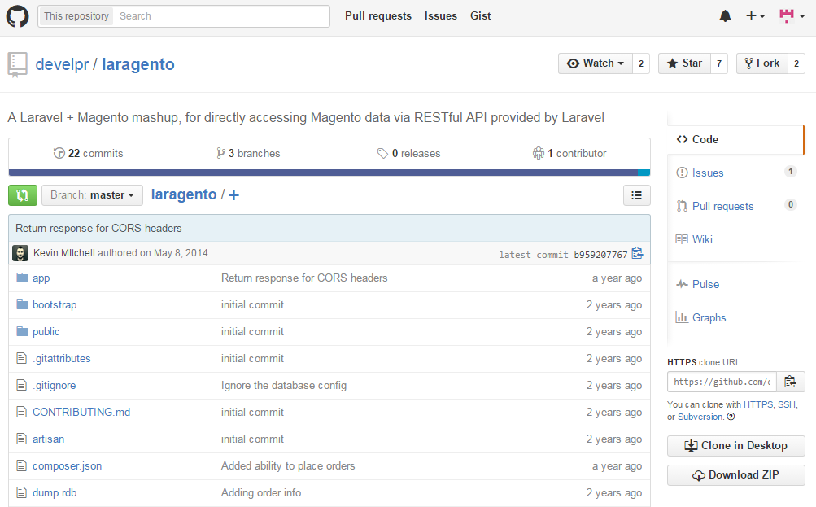Image resolution: width=816 pixels, height=507 pixels.
Task: Add a new file with the plus icon
Action: pyautogui.click(x=234, y=195)
